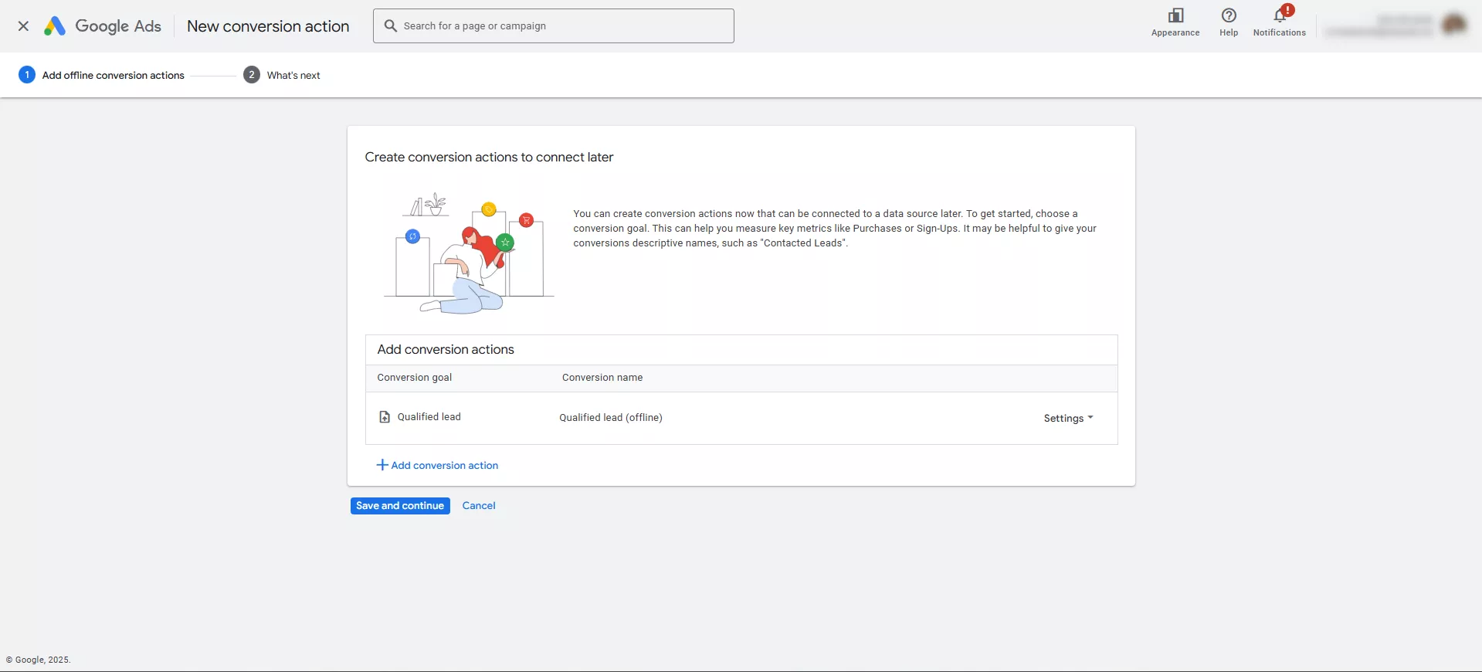Select the Qualified lead (offline) conversion name

(610, 418)
